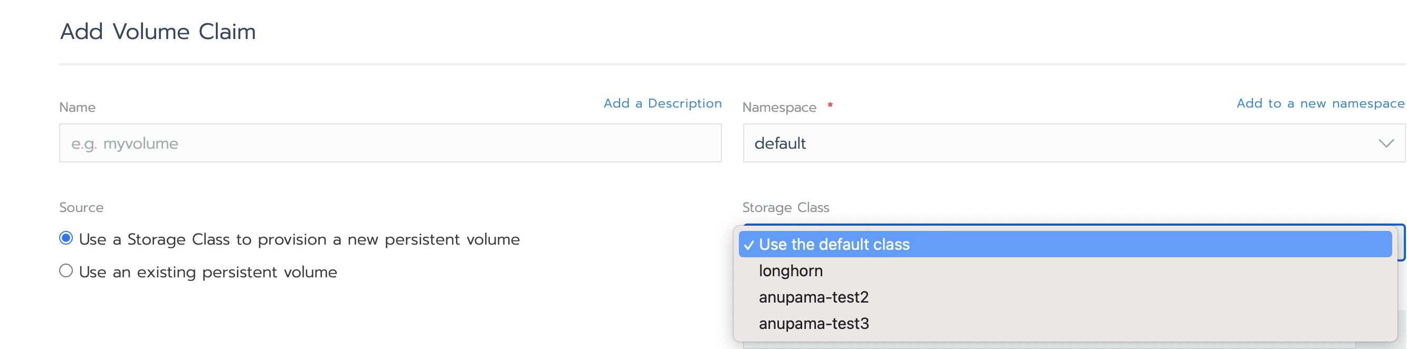1407x349 pixels.
Task: Open the Namespace dropdown
Action: (1070, 143)
